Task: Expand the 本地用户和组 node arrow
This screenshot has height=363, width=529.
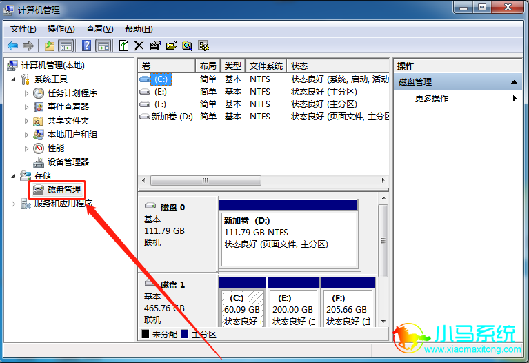Action: click(x=26, y=135)
